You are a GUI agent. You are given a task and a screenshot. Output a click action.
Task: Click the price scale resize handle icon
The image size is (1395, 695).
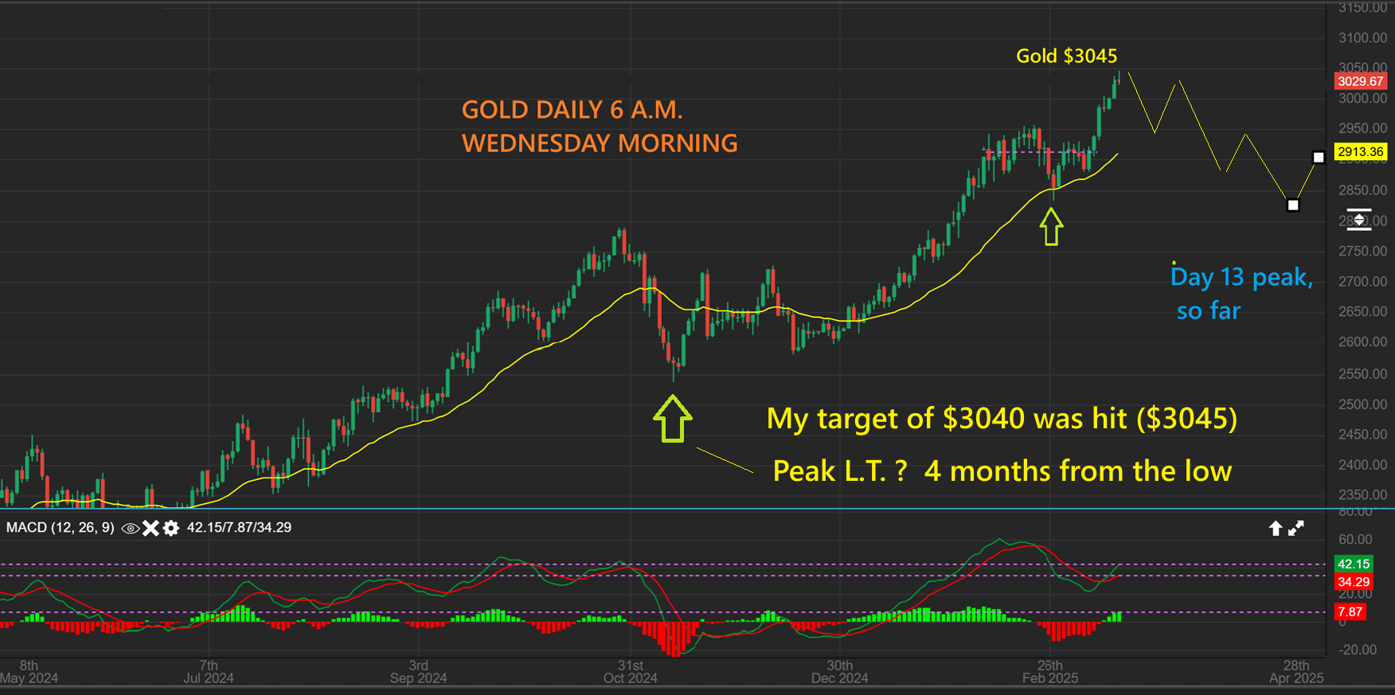pos(1359,220)
